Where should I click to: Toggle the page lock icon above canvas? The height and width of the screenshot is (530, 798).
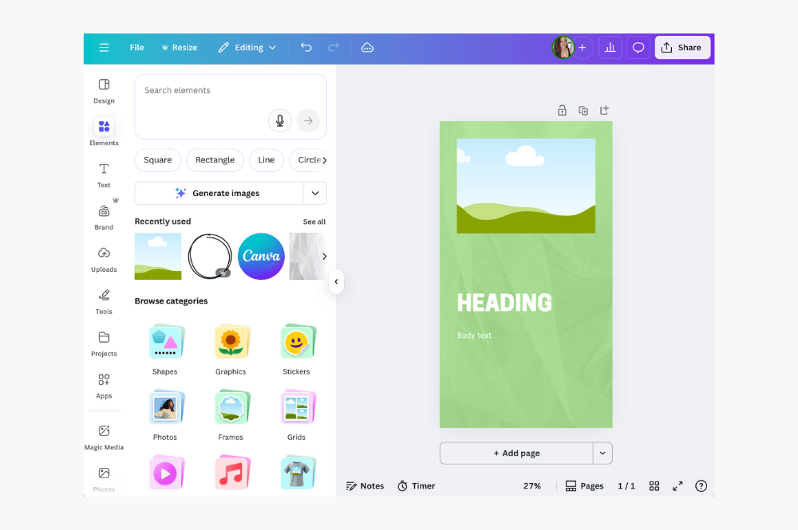[x=562, y=111]
